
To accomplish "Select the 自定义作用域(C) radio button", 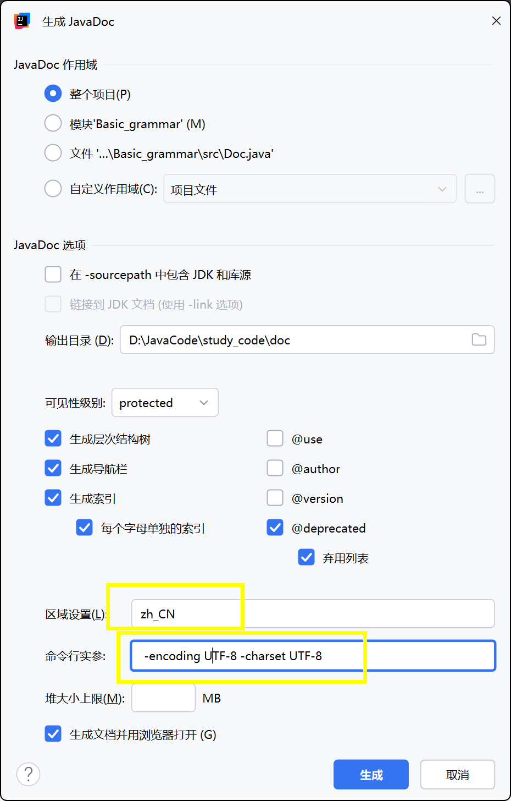I will [53, 189].
